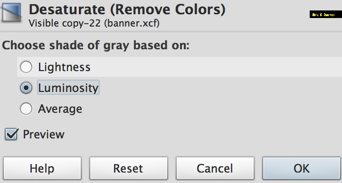Image resolution: width=342 pixels, height=183 pixels.
Task: Click the banner layer preview thumbnail
Action: [326, 14]
